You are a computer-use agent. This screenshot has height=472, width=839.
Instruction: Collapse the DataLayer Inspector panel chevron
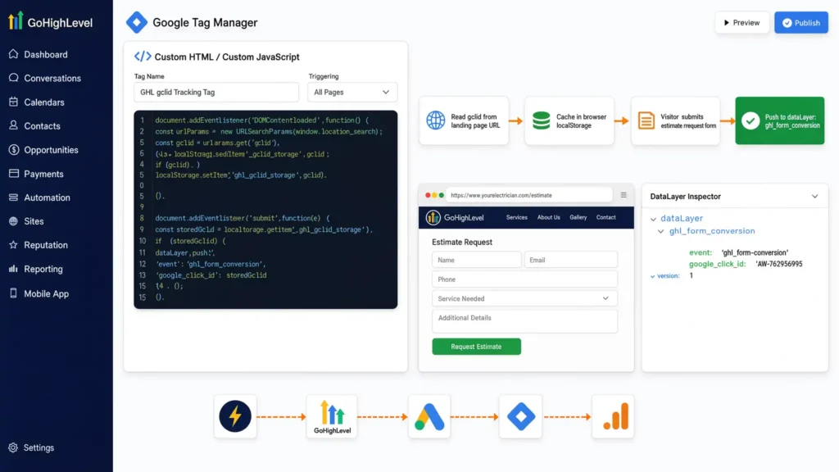coord(814,197)
